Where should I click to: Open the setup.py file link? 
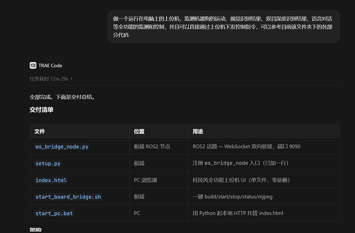48,164
